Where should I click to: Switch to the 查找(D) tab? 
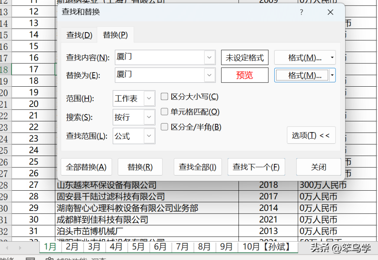(79, 35)
